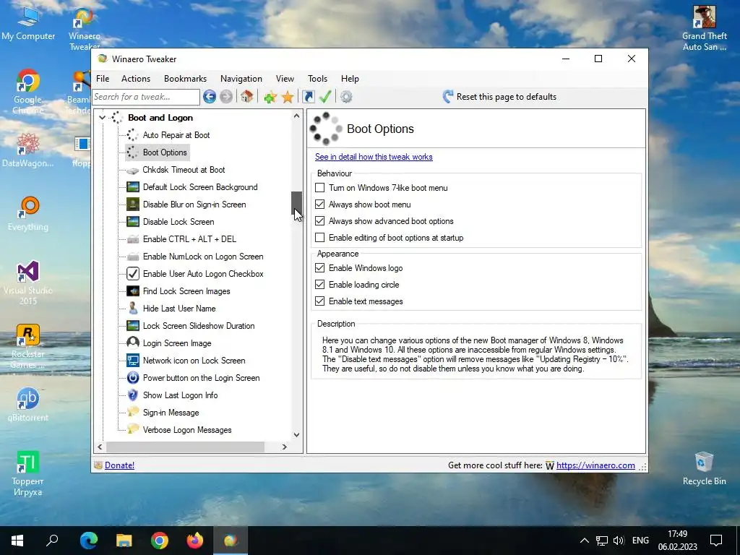Click the grey forward arrow toolbar icon

tap(226, 97)
